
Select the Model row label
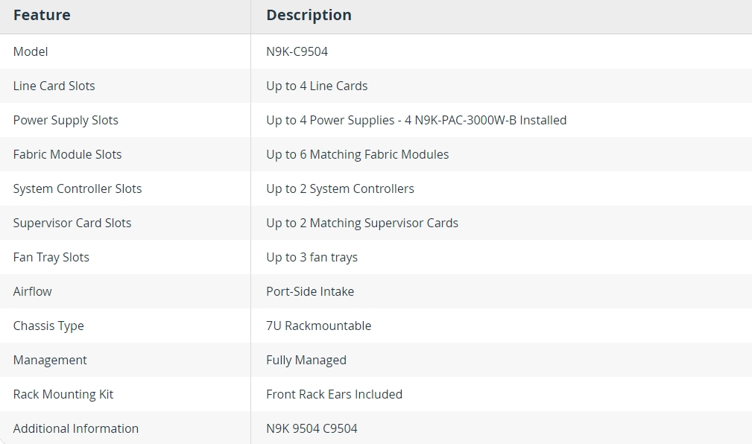[x=31, y=51]
